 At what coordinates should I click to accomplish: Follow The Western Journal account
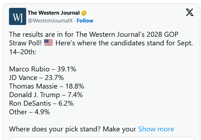85,21
